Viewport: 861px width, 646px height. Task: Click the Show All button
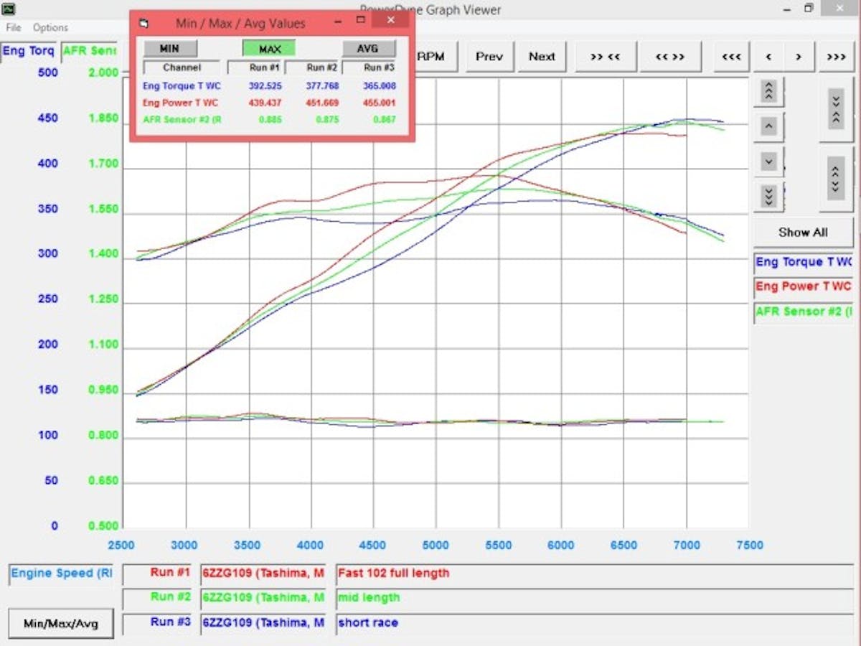803,232
